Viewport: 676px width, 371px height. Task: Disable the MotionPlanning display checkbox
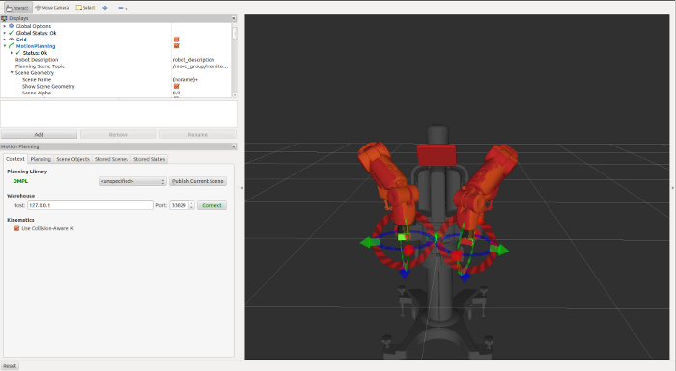point(176,46)
